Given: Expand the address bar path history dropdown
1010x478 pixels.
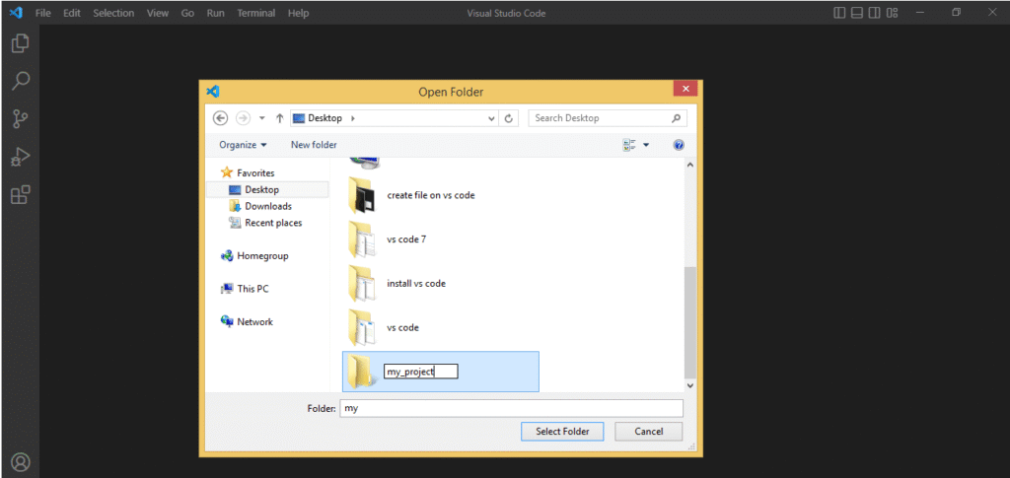Looking at the screenshot, I should [492, 118].
